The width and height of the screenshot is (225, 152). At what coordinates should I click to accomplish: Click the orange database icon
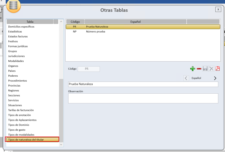click(13, 6)
